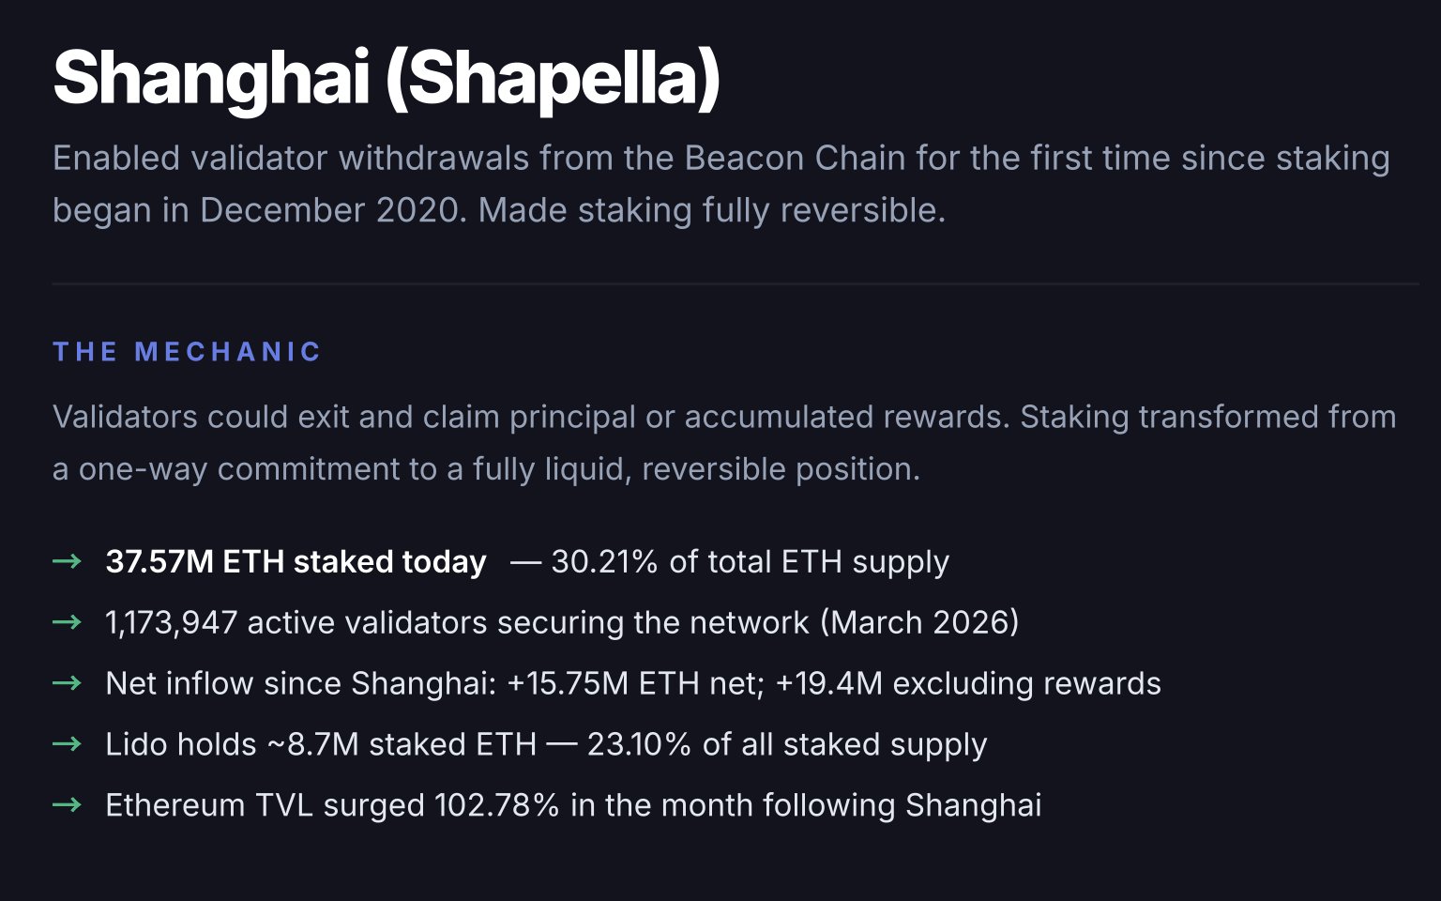The width and height of the screenshot is (1441, 901).
Task: Click the Lido holds ~8.7M staked ETH text
Action: [321, 744]
